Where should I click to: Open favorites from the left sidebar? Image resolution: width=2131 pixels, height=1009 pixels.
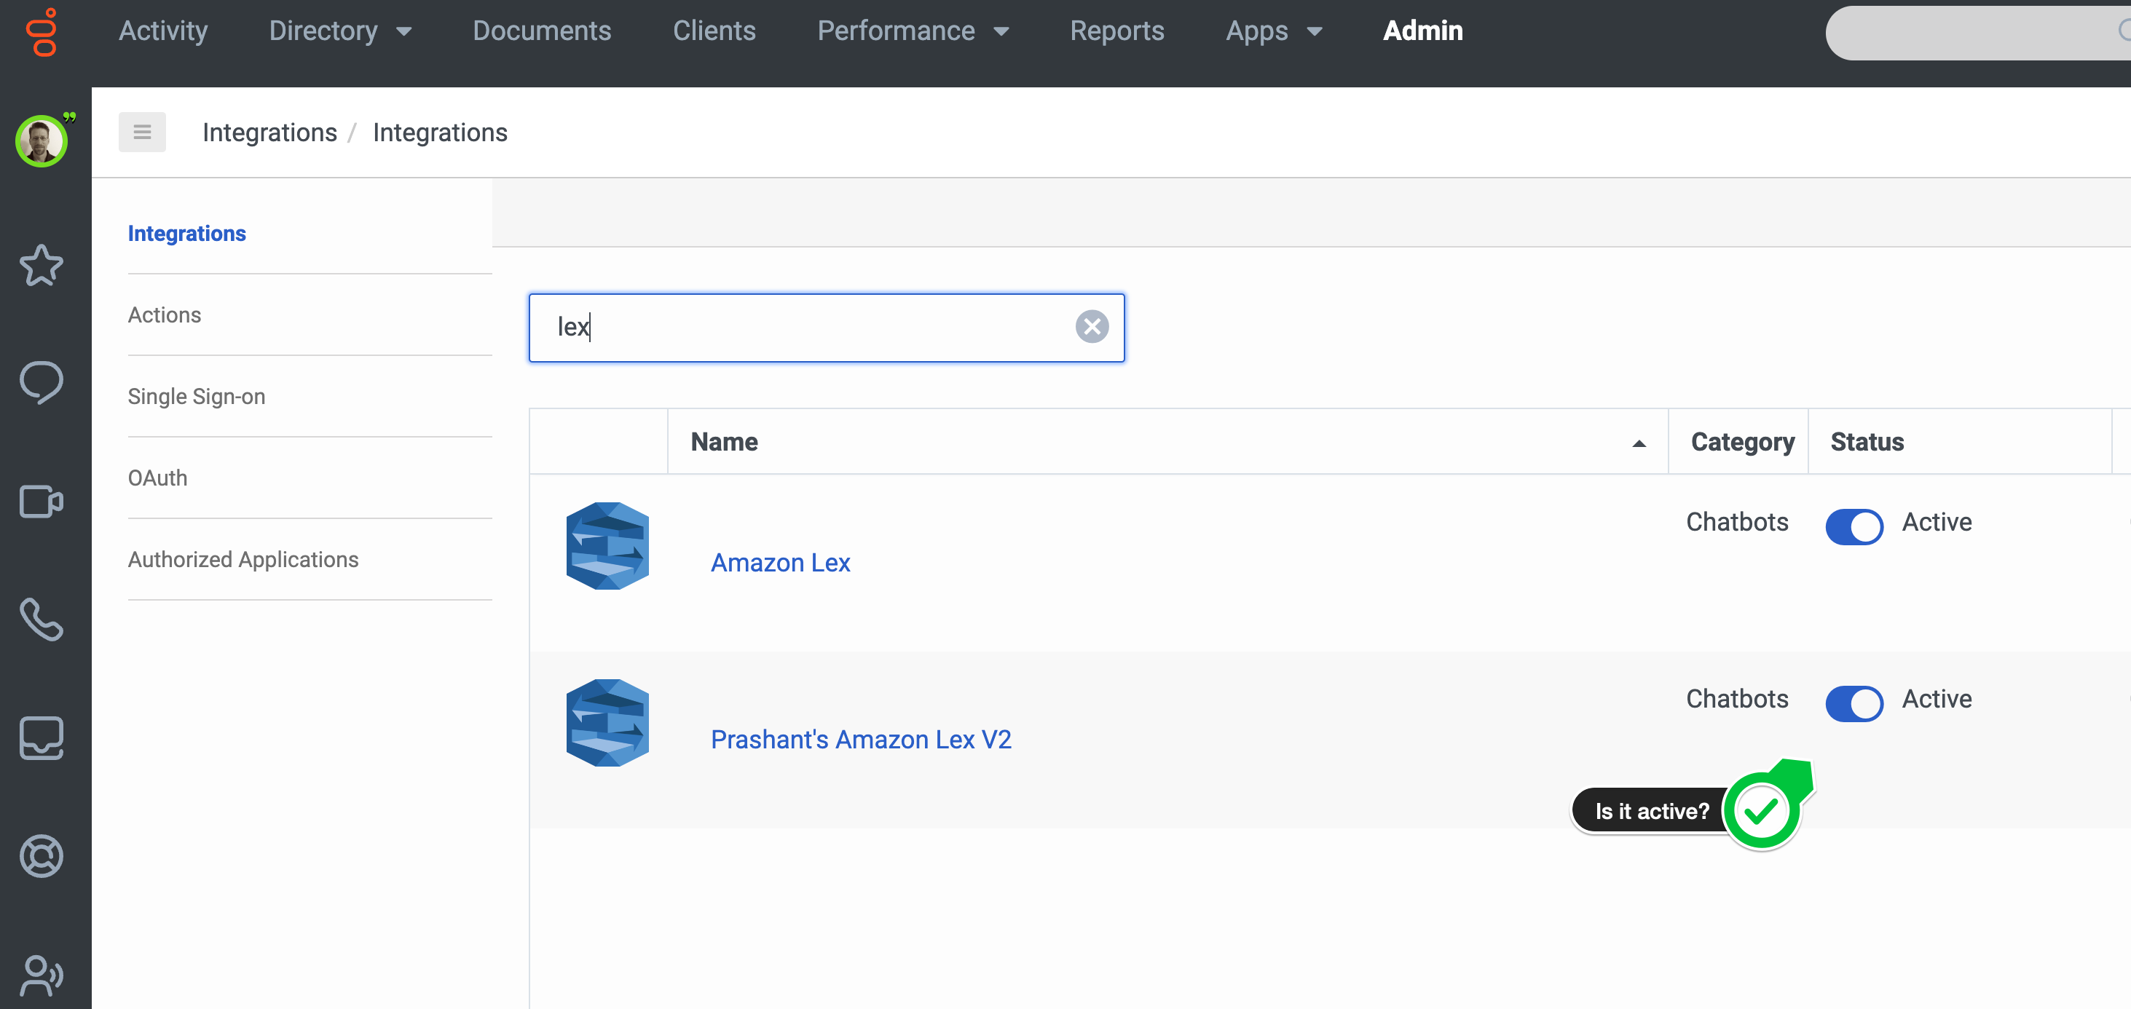[41, 266]
